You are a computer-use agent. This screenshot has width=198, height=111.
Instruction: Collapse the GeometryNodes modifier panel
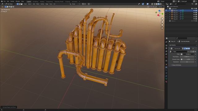pyautogui.click(x=170, y=48)
